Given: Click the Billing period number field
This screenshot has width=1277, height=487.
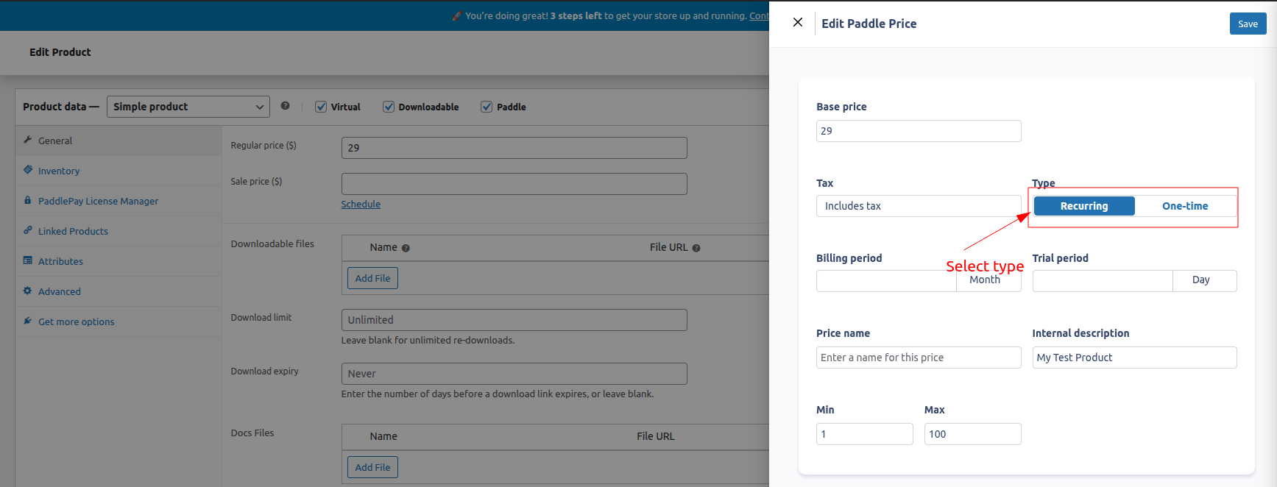Looking at the screenshot, I should click(886, 281).
